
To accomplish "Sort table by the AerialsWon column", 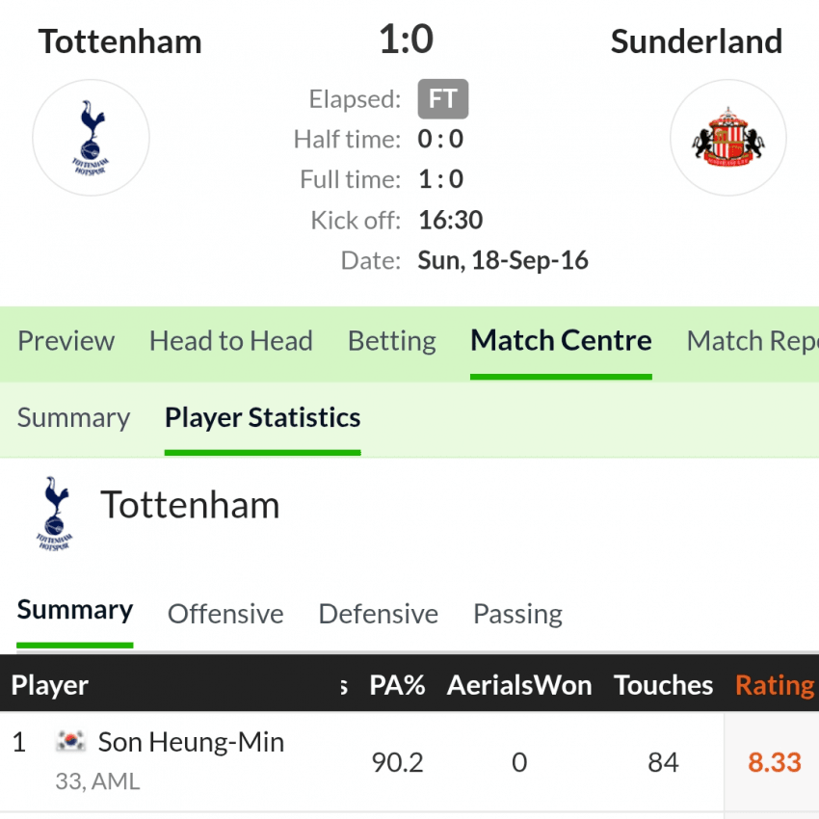I will tap(519, 685).
